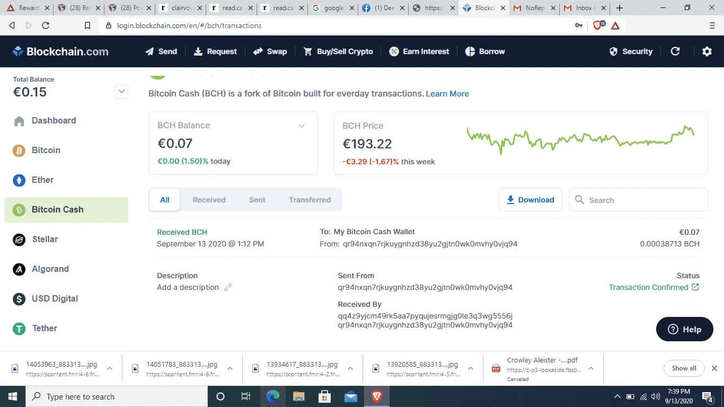Open the Swap page
The width and height of the screenshot is (724, 407).
point(270,51)
